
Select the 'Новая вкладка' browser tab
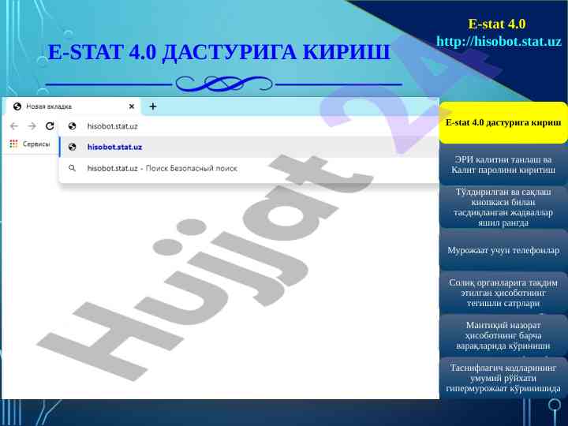pyautogui.click(x=72, y=106)
